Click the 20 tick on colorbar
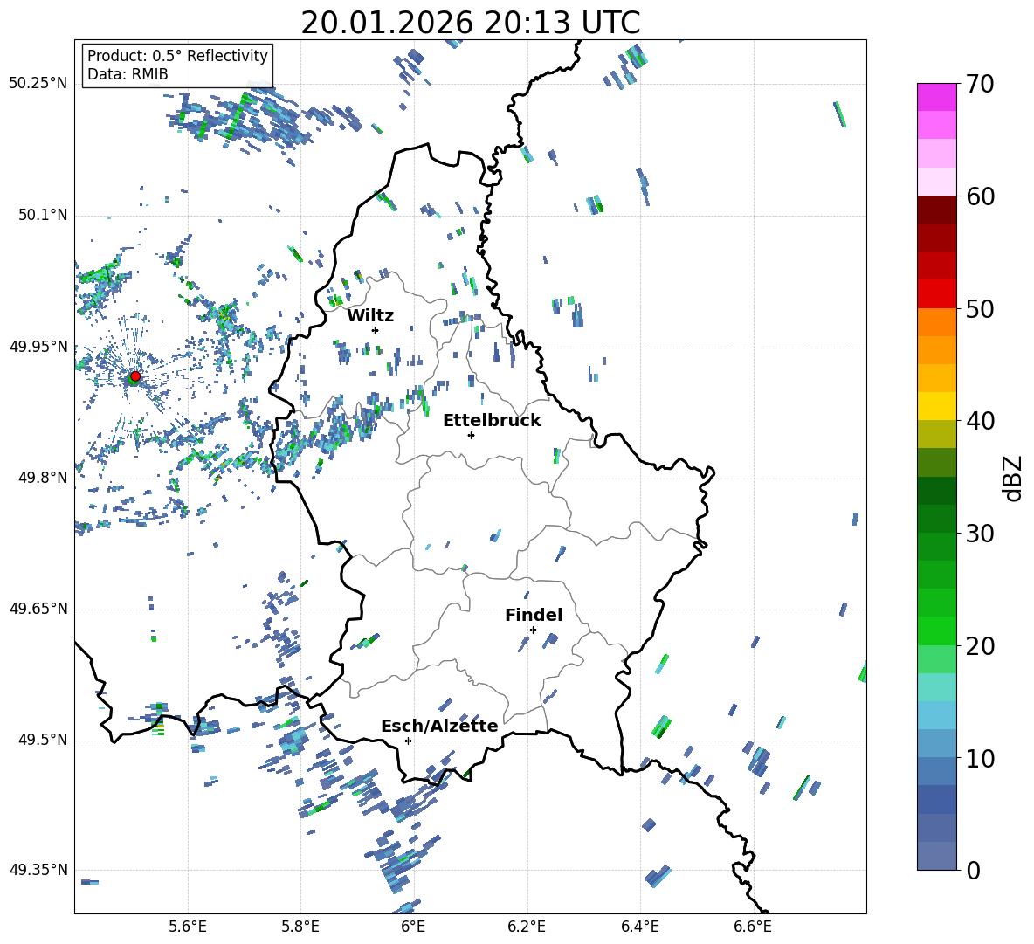1034x944 pixels. [x=979, y=646]
